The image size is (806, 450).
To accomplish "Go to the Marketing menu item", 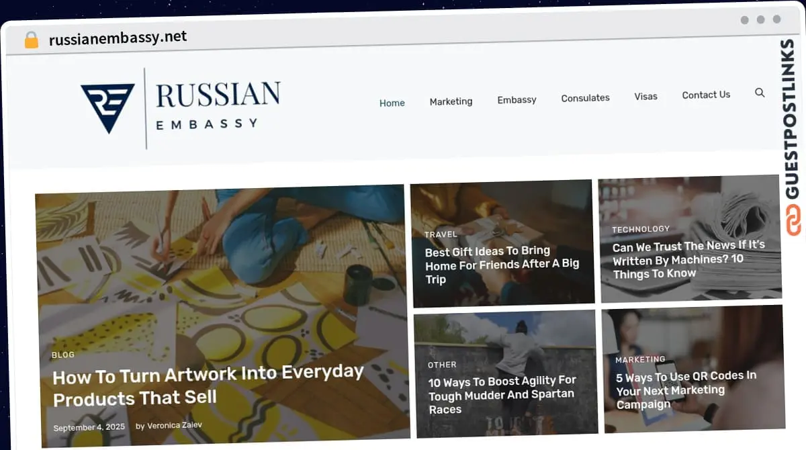I will [451, 101].
